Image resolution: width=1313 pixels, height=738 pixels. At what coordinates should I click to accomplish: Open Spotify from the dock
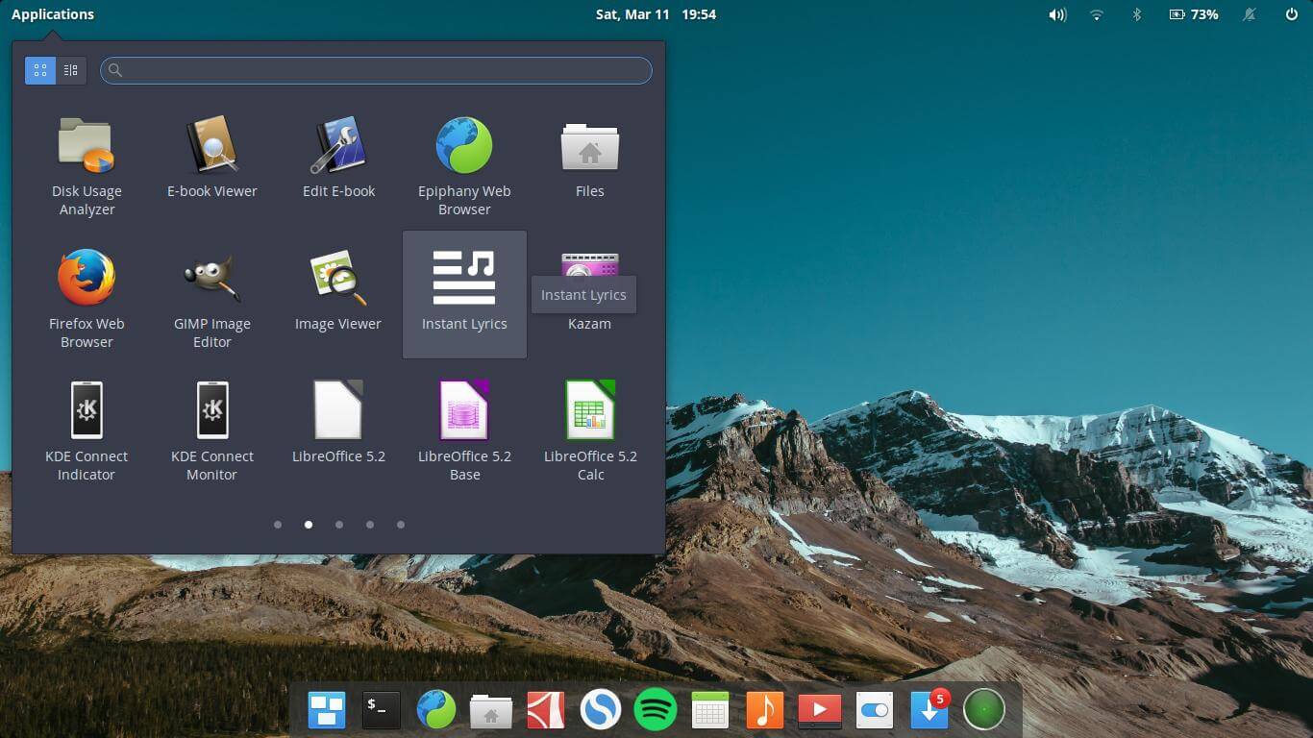(656, 710)
